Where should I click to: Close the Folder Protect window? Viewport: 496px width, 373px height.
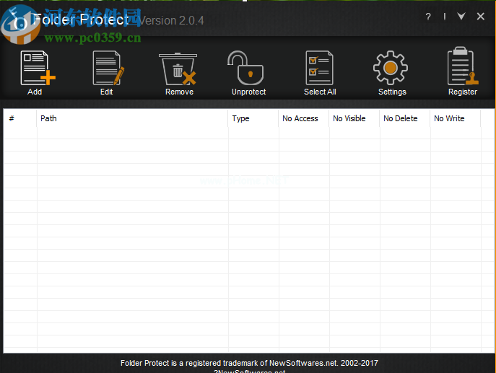click(480, 17)
